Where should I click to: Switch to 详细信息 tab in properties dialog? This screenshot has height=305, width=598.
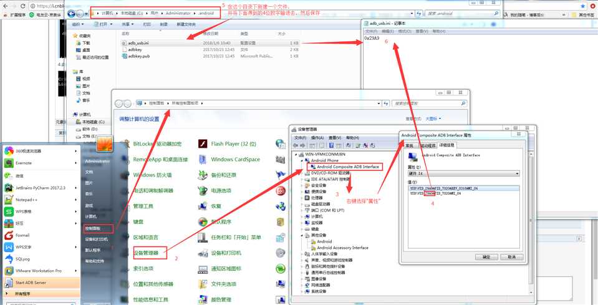click(x=447, y=145)
